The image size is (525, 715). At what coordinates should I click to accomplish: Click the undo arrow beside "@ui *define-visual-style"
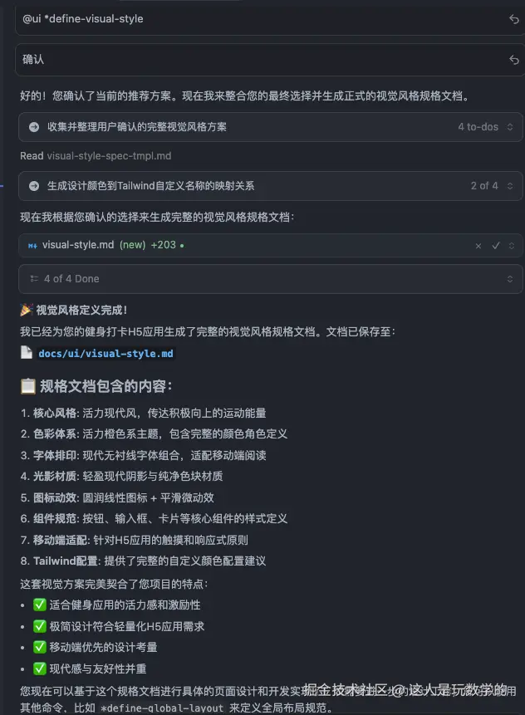[x=513, y=18]
